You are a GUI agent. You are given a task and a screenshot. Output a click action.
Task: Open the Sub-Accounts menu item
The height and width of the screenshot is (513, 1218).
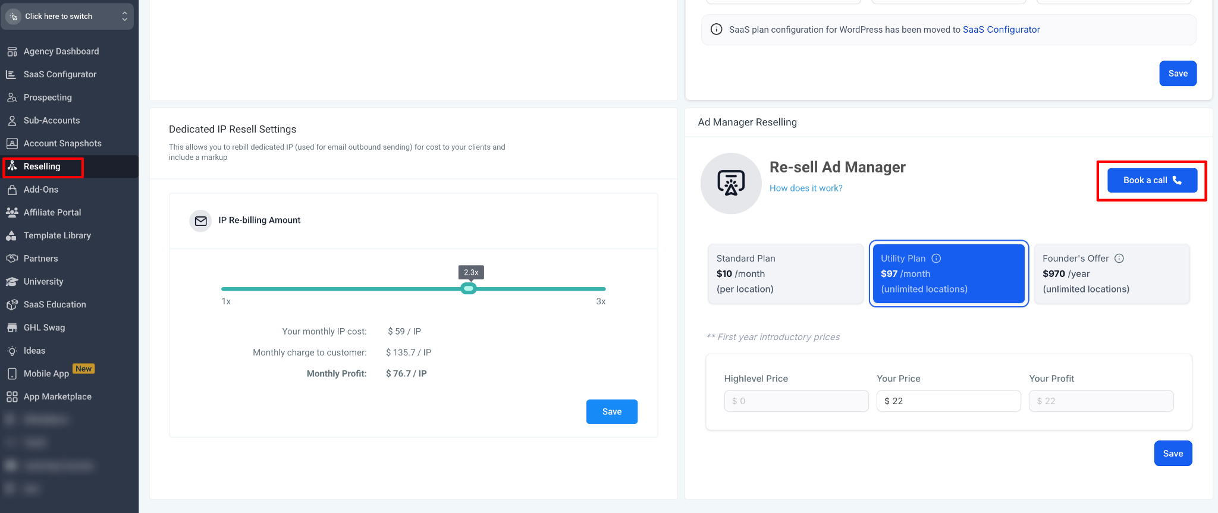[x=52, y=121]
